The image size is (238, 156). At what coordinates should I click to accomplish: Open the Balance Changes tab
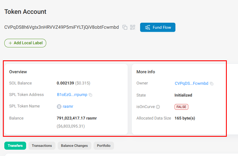[x=74, y=146]
